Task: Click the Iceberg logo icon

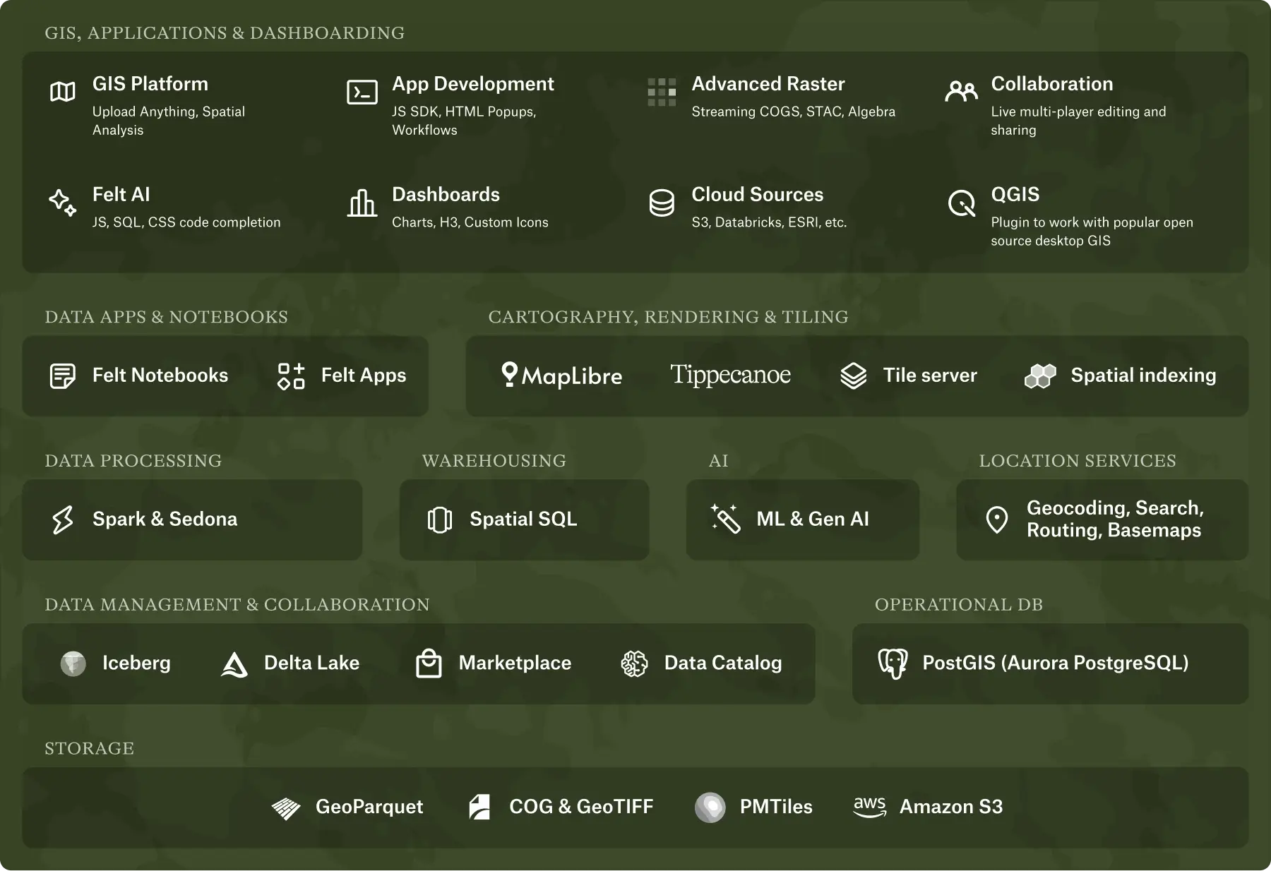Action: pyautogui.click(x=73, y=663)
